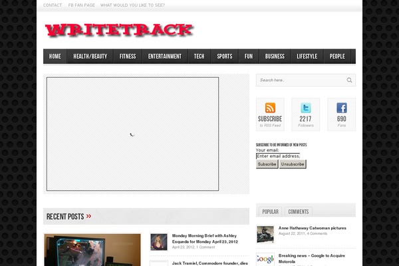Open Monday Morning Brief with Ashley Esqueda
This screenshot has width=399, height=266.
[205, 239]
